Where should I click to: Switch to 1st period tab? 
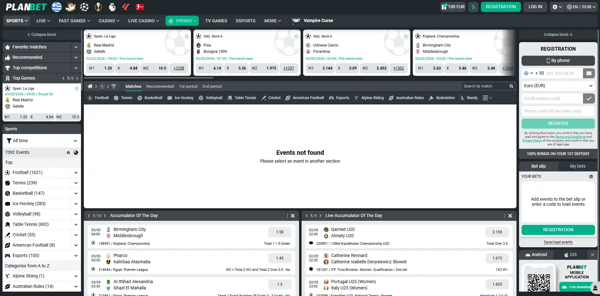[x=188, y=86]
